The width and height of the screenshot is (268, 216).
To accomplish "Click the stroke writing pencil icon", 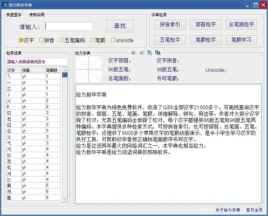I will (x=142, y=53).
